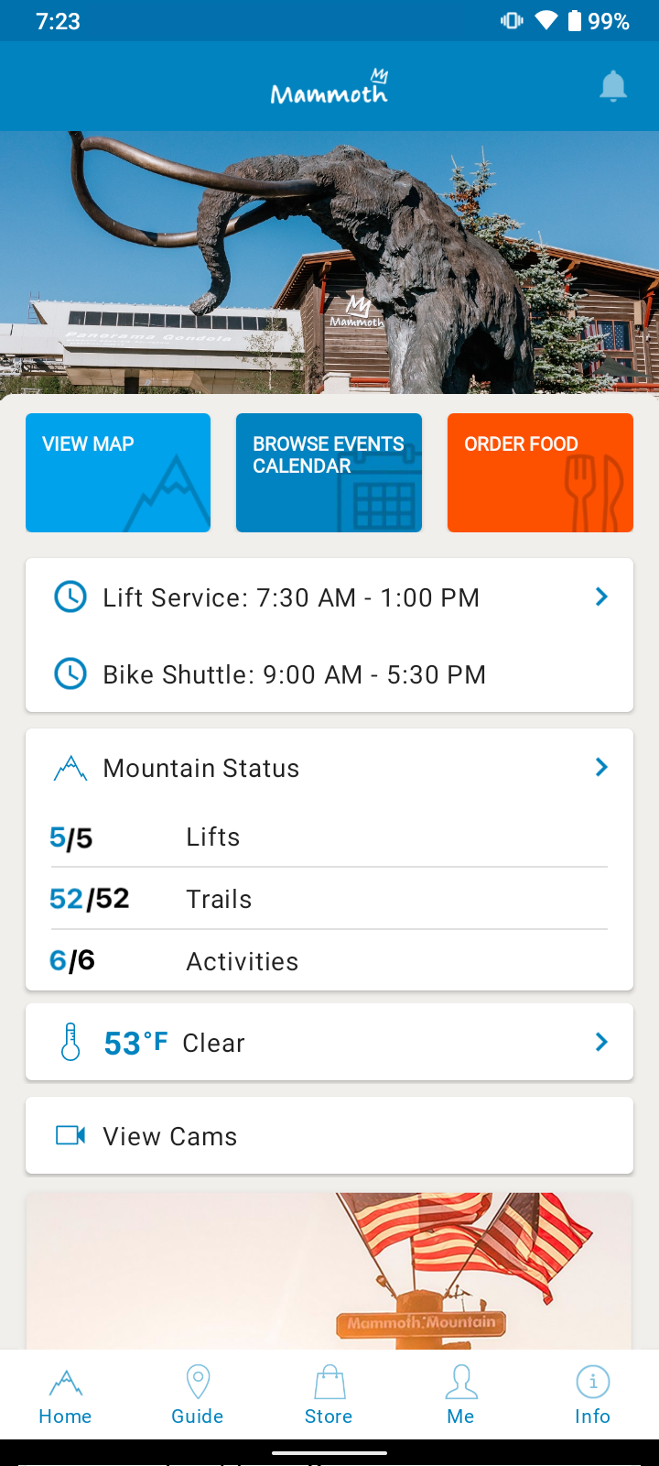Tap the battery indicator in status bar

pos(575,21)
